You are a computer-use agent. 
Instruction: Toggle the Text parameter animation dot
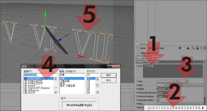[137, 66]
